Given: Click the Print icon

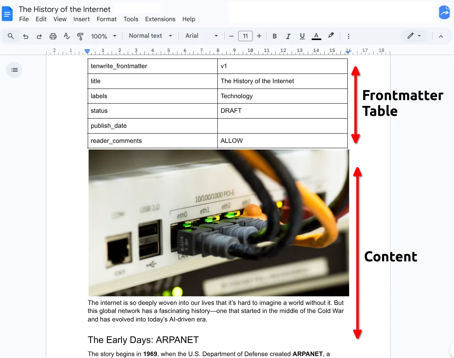Looking at the screenshot, I should click(x=53, y=36).
